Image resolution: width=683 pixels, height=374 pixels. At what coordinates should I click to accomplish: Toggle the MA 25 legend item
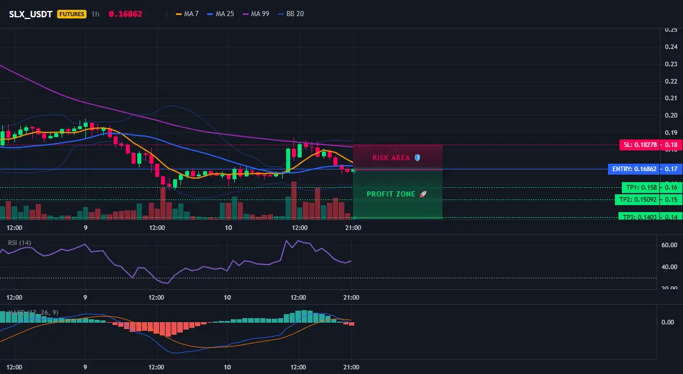coord(221,14)
